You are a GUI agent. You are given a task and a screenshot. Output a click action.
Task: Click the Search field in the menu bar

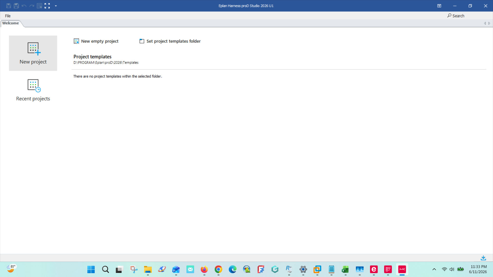[x=456, y=16]
